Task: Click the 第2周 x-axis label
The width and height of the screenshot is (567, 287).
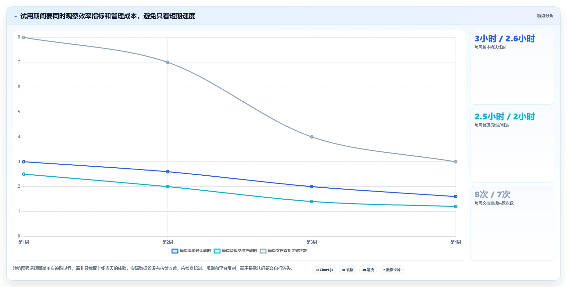Action: click(x=168, y=242)
